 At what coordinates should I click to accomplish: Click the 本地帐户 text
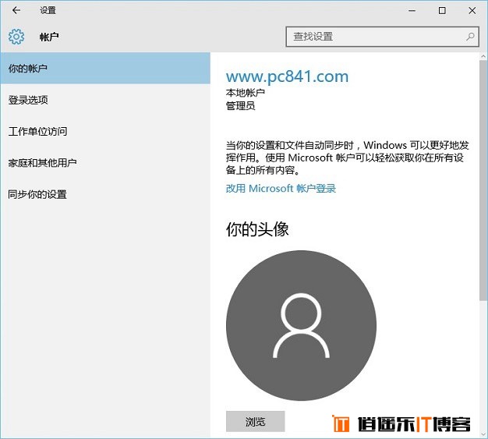point(246,93)
